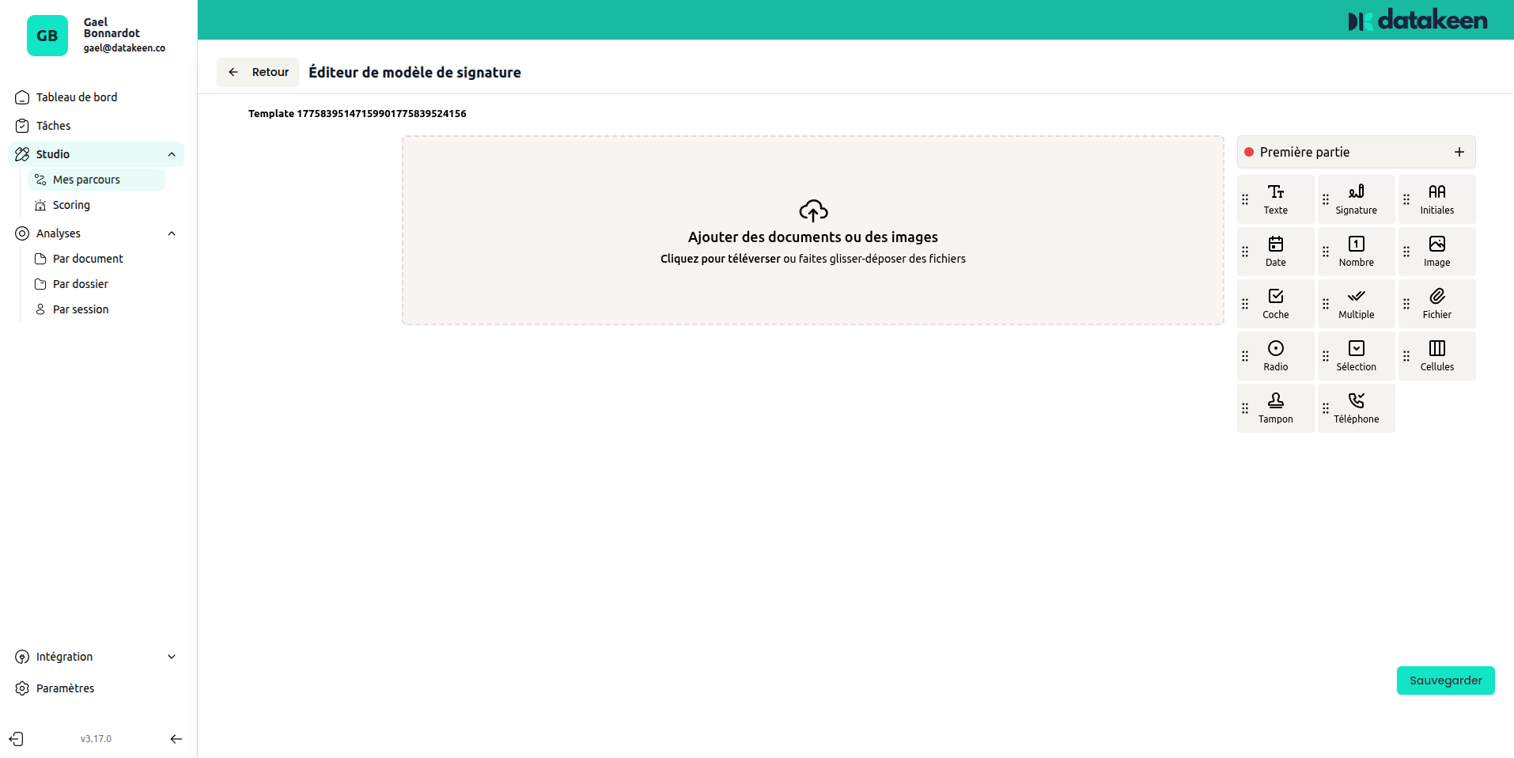Image resolution: width=1514 pixels, height=758 pixels.
Task: Open Mes parcours in the sidebar
Action: [x=87, y=180]
